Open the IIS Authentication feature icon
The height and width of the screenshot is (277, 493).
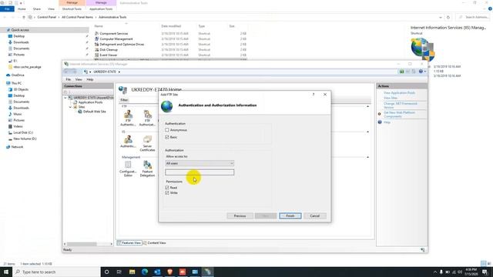pyautogui.click(x=128, y=142)
